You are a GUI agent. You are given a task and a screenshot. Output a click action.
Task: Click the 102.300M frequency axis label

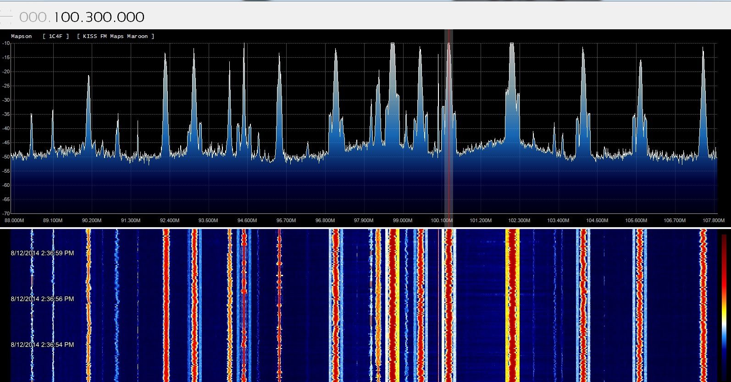[x=519, y=220]
